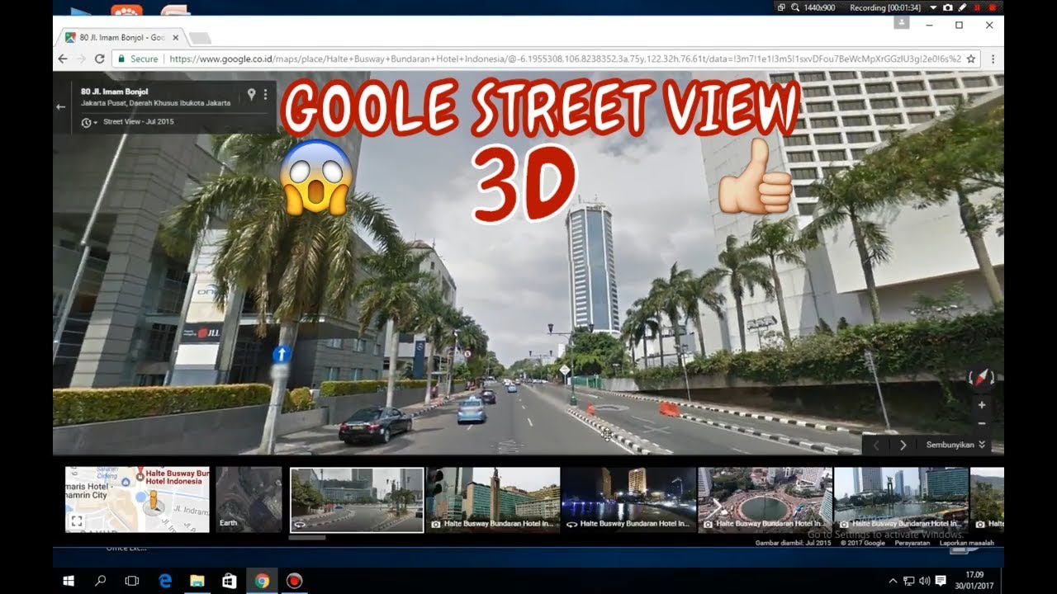Expand the Street View time history dropdown

88,122
